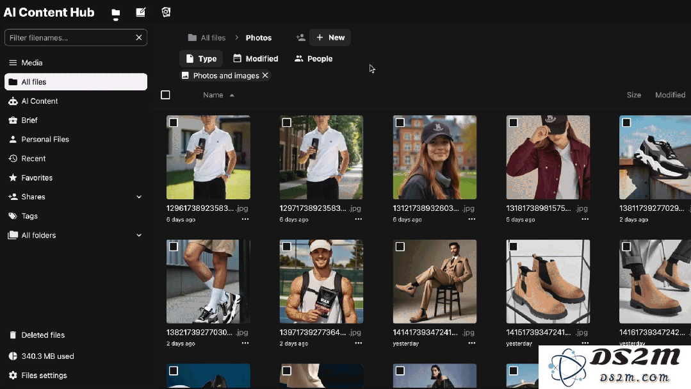This screenshot has height=389, width=691.
Task: Click the AI Content Hub title
Action: 49,12
